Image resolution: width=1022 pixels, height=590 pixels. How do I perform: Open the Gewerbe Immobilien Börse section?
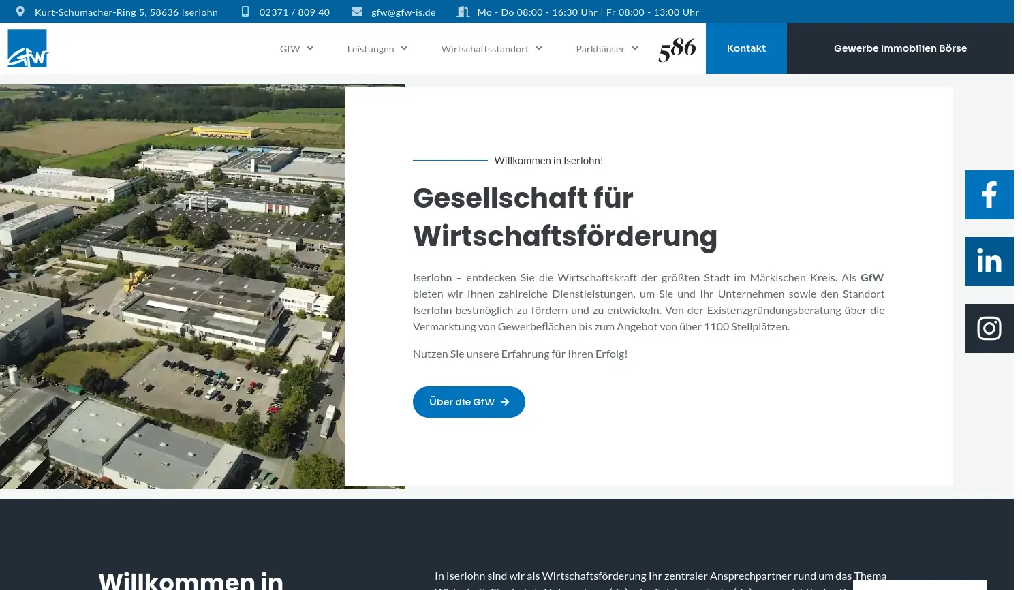(x=900, y=48)
